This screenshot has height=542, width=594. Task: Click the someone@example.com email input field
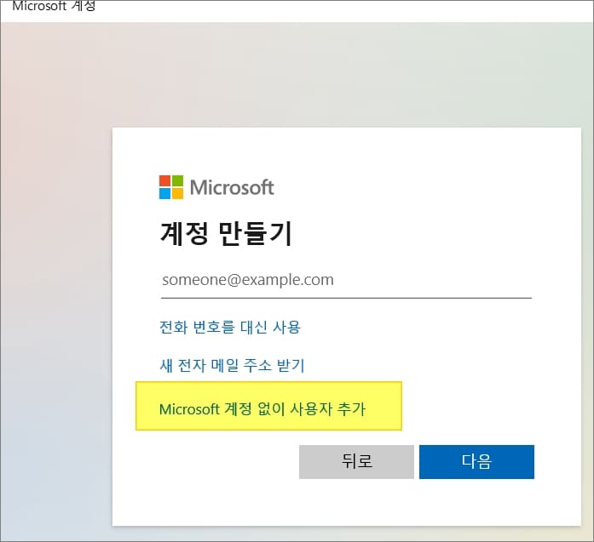click(x=346, y=280)
